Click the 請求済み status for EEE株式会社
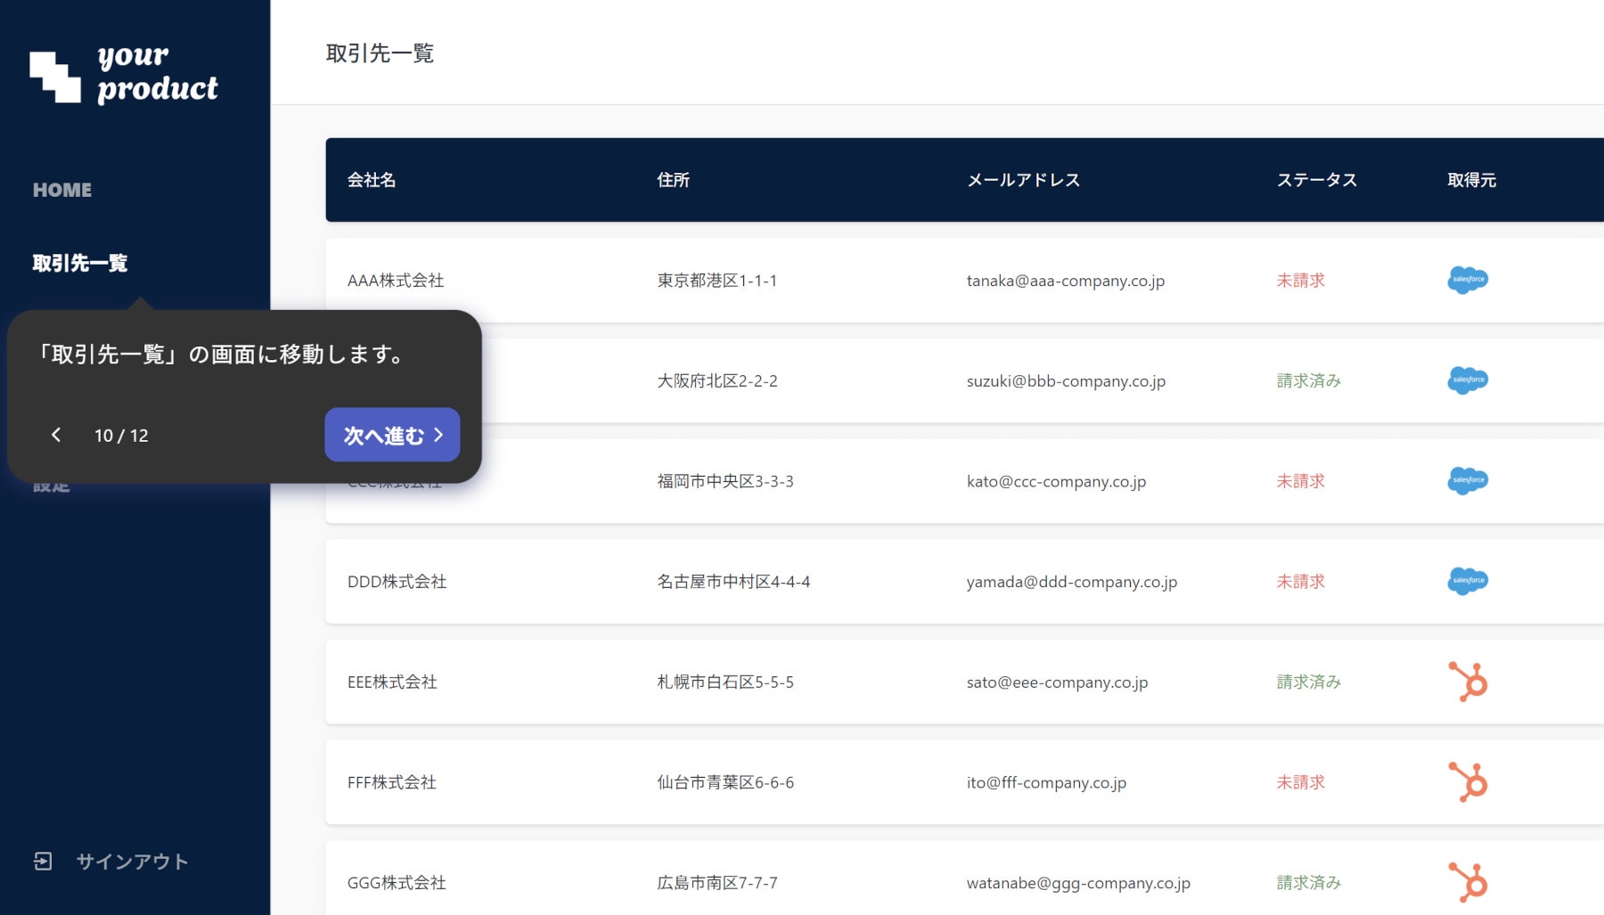Viewport: 1604px width, 915px height. pos(1308,682)
